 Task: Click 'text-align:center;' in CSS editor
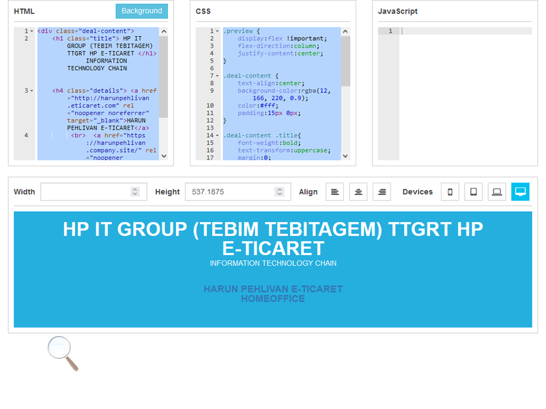tap(271, 83)
